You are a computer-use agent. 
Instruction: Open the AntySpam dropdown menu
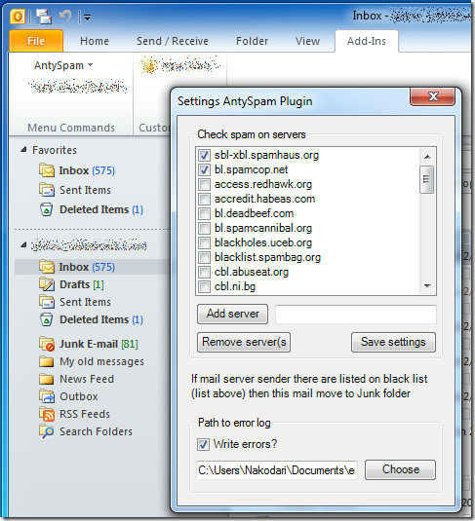click(63, 65)
